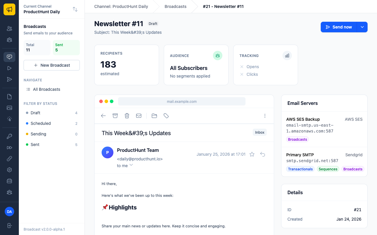
Task: Open the media image sidebar icon
Action: tap(9, 108)
